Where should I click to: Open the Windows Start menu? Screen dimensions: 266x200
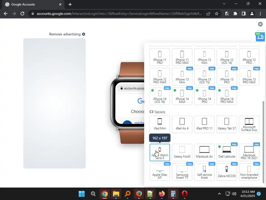click(82, 194)
